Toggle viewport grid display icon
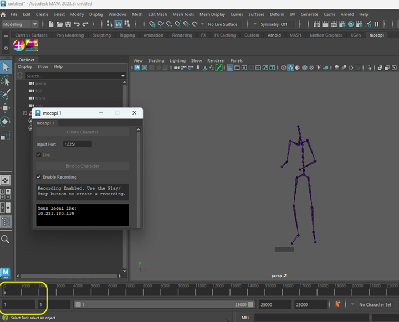The image size is (399, 322). click(230, 67)
